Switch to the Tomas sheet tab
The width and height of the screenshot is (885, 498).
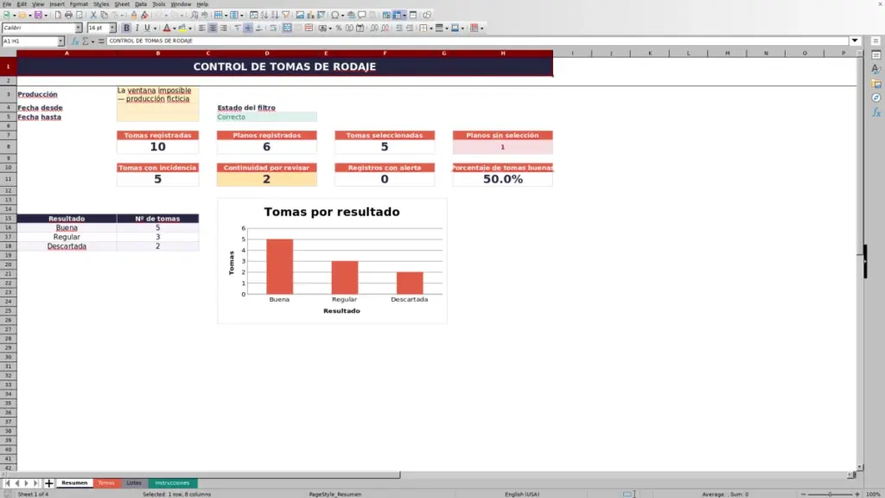106,482
